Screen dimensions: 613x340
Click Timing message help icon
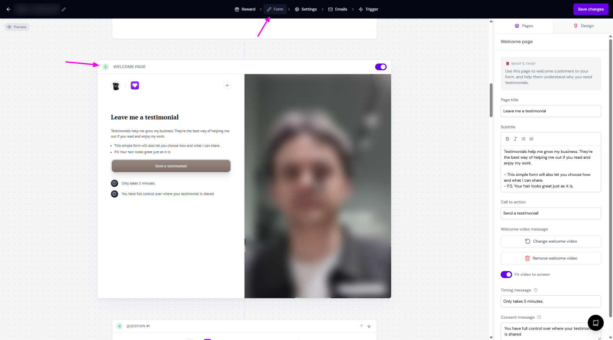(x=535, y=290)
